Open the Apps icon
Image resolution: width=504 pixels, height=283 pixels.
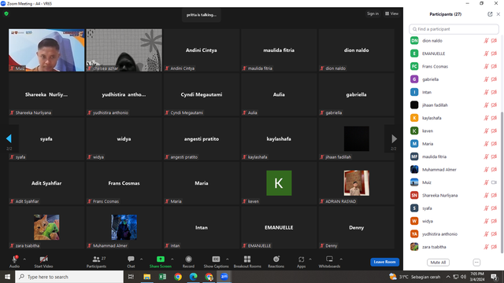tap(301, 259)
